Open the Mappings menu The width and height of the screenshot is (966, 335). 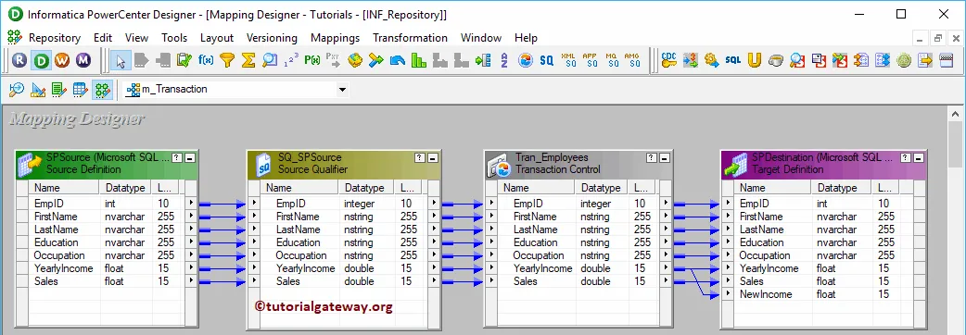tap(336, 38)
